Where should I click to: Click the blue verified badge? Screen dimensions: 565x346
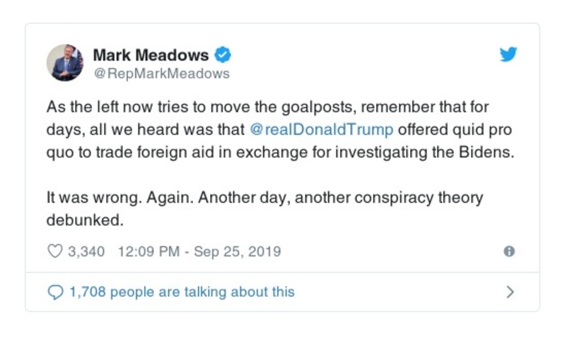coord(223,55)
